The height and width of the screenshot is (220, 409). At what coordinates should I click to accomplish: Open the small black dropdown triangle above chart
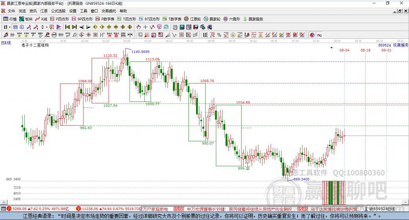[x=332, y=48]
